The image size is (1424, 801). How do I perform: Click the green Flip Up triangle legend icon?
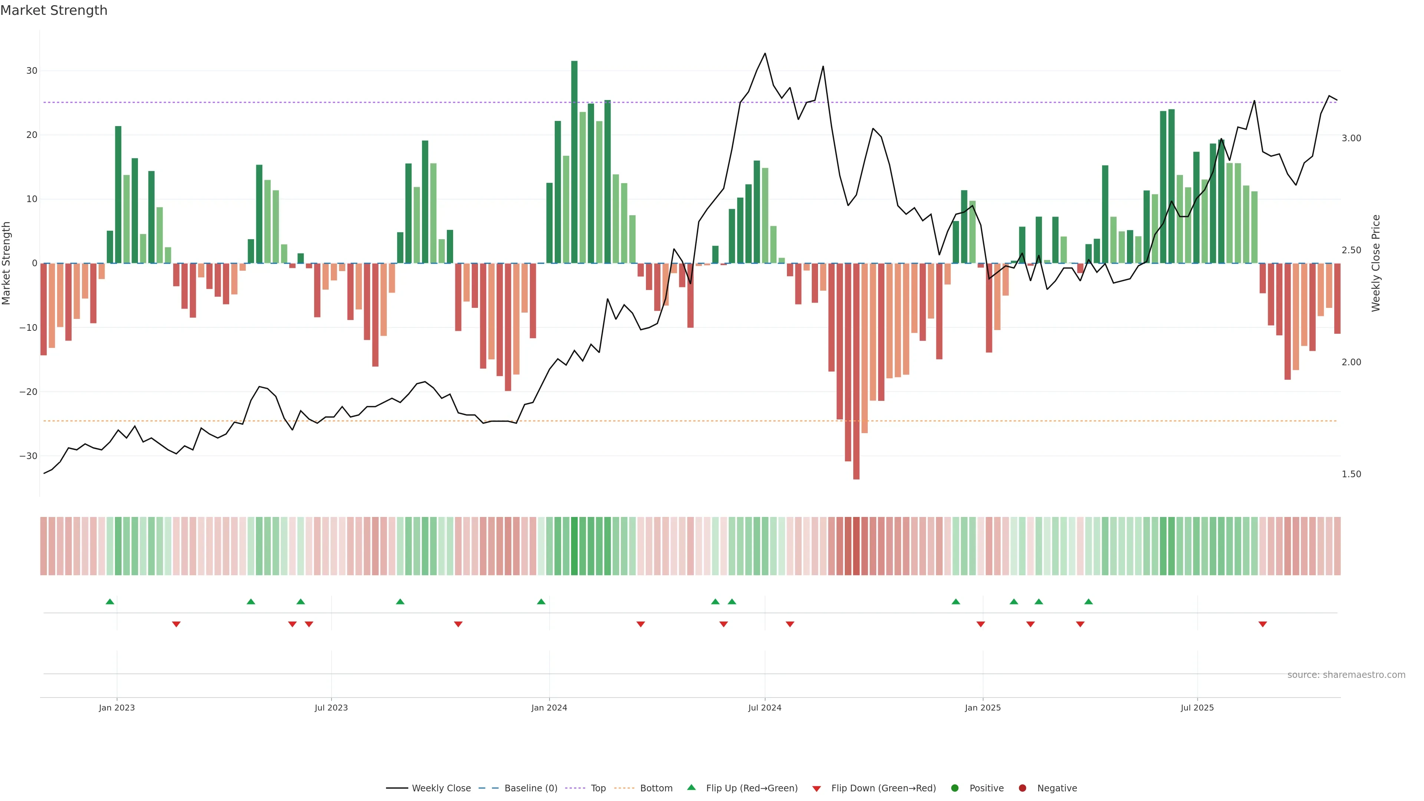click(x=691, y=787)
